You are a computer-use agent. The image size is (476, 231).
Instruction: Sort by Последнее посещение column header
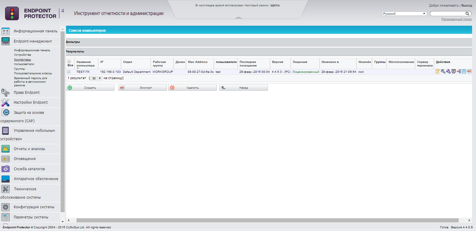[x=248, y=64]
